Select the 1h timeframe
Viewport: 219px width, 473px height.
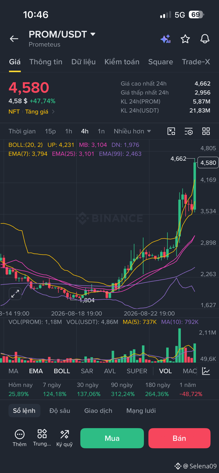tap(69, 131)
